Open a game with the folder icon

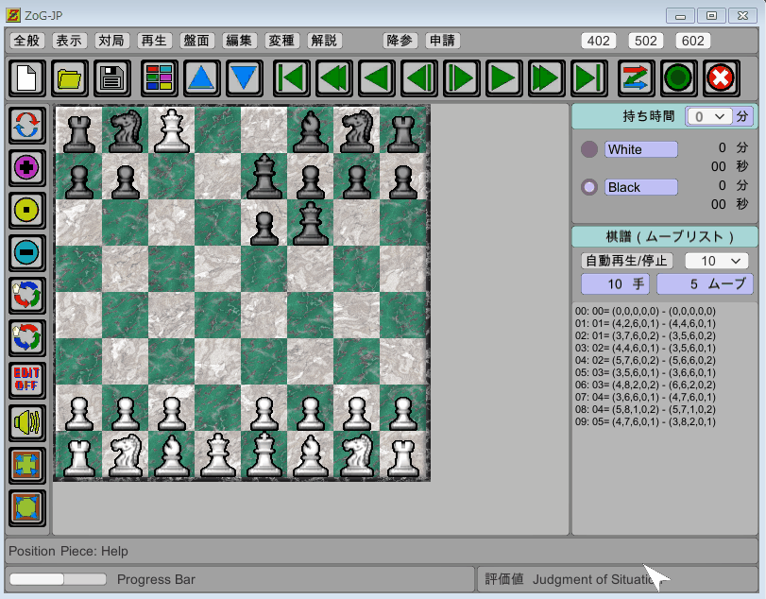point(70,77)
